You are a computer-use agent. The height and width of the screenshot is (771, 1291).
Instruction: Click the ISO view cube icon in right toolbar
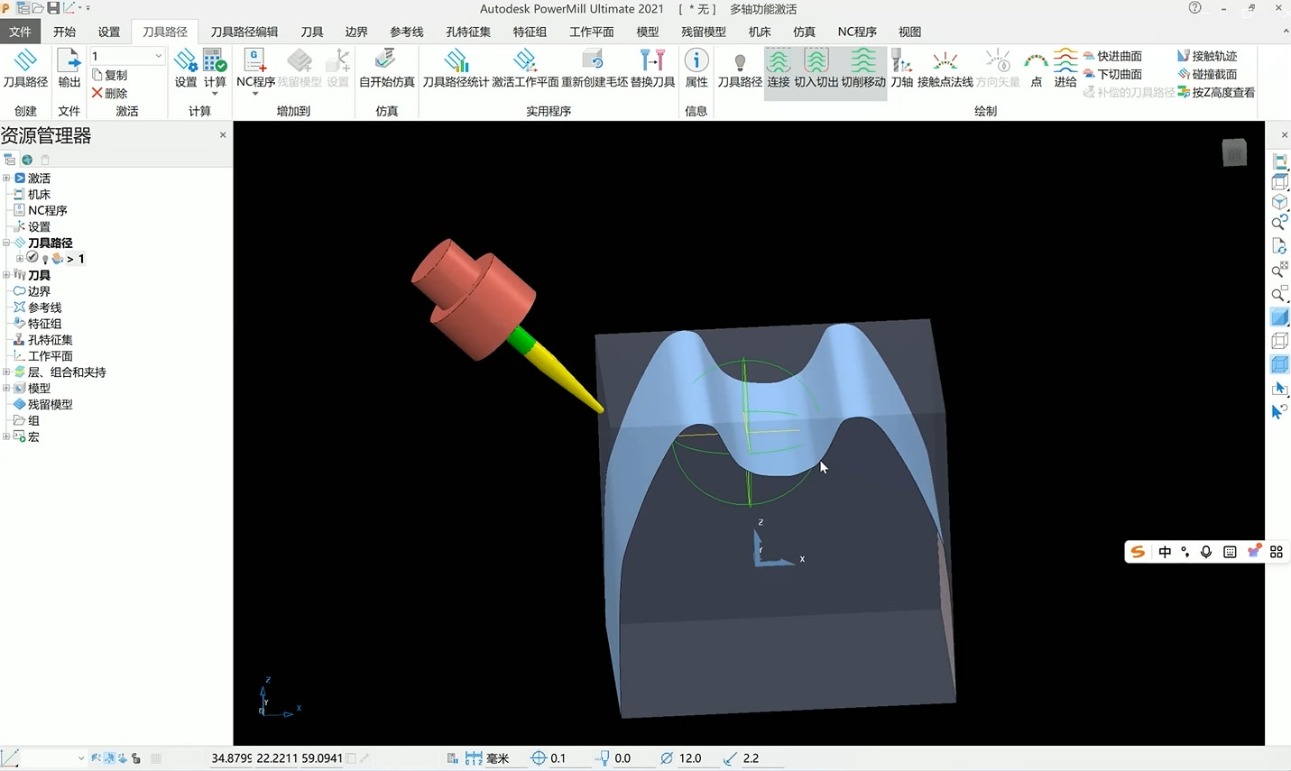click(x=1279, y=202)
